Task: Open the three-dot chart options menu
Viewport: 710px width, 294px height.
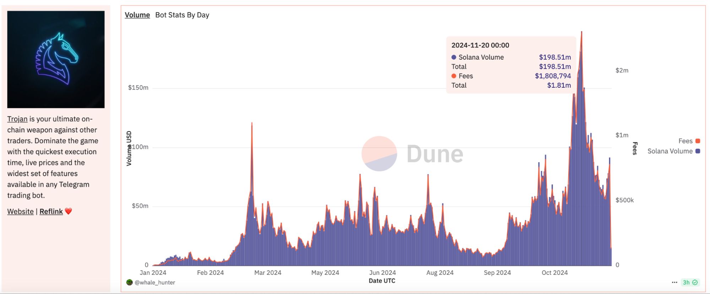Action: tap(674, 282)
